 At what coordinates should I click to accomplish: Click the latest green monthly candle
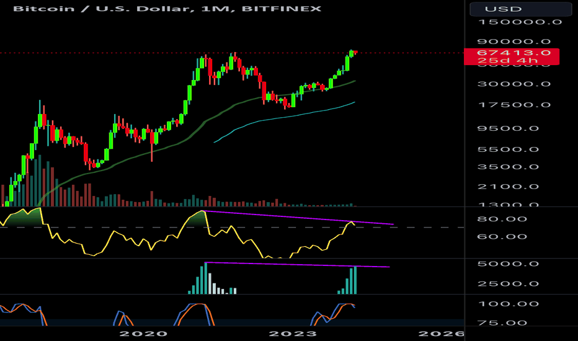tap(351, 54)
